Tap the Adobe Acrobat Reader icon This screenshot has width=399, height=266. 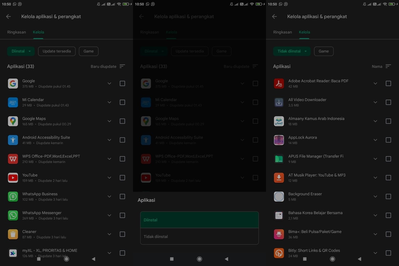(279, 84)
